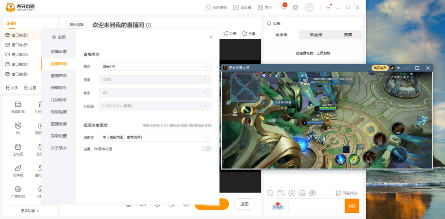The height and width of the screenshot is (219, 445).
Task: Open 高级设置 in settings sidebar
Action: [59, 136]
